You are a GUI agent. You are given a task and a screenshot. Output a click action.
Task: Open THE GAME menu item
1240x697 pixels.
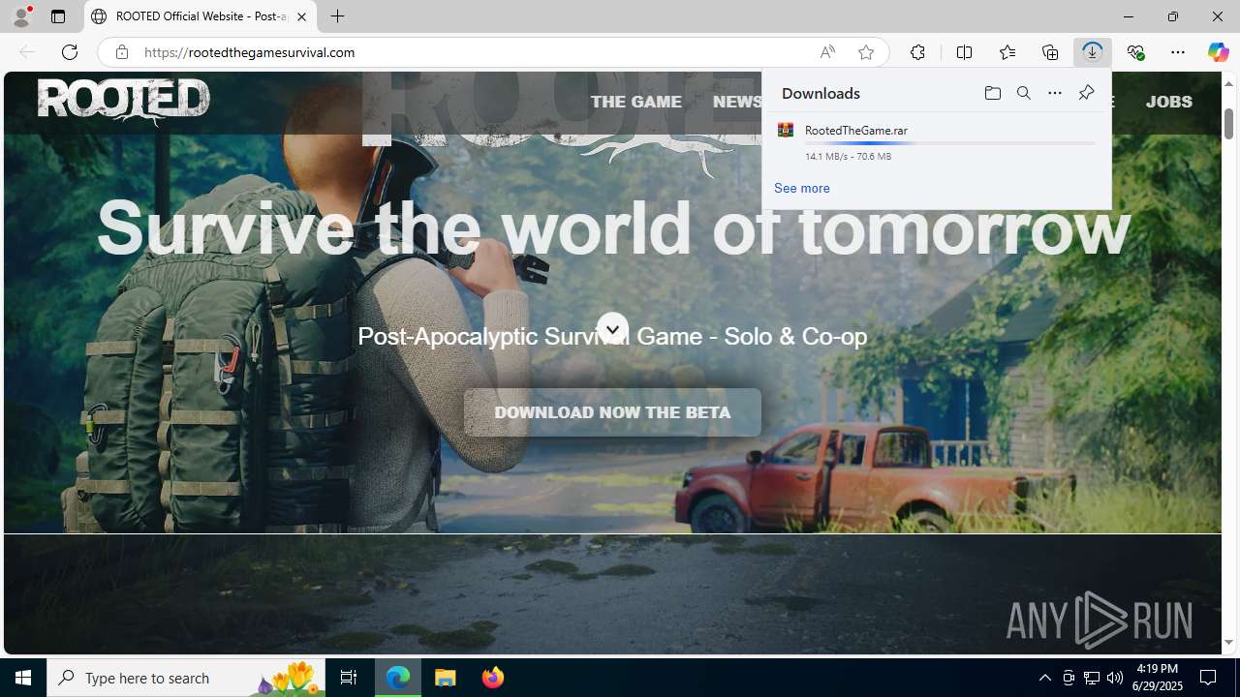pos(636,102)
